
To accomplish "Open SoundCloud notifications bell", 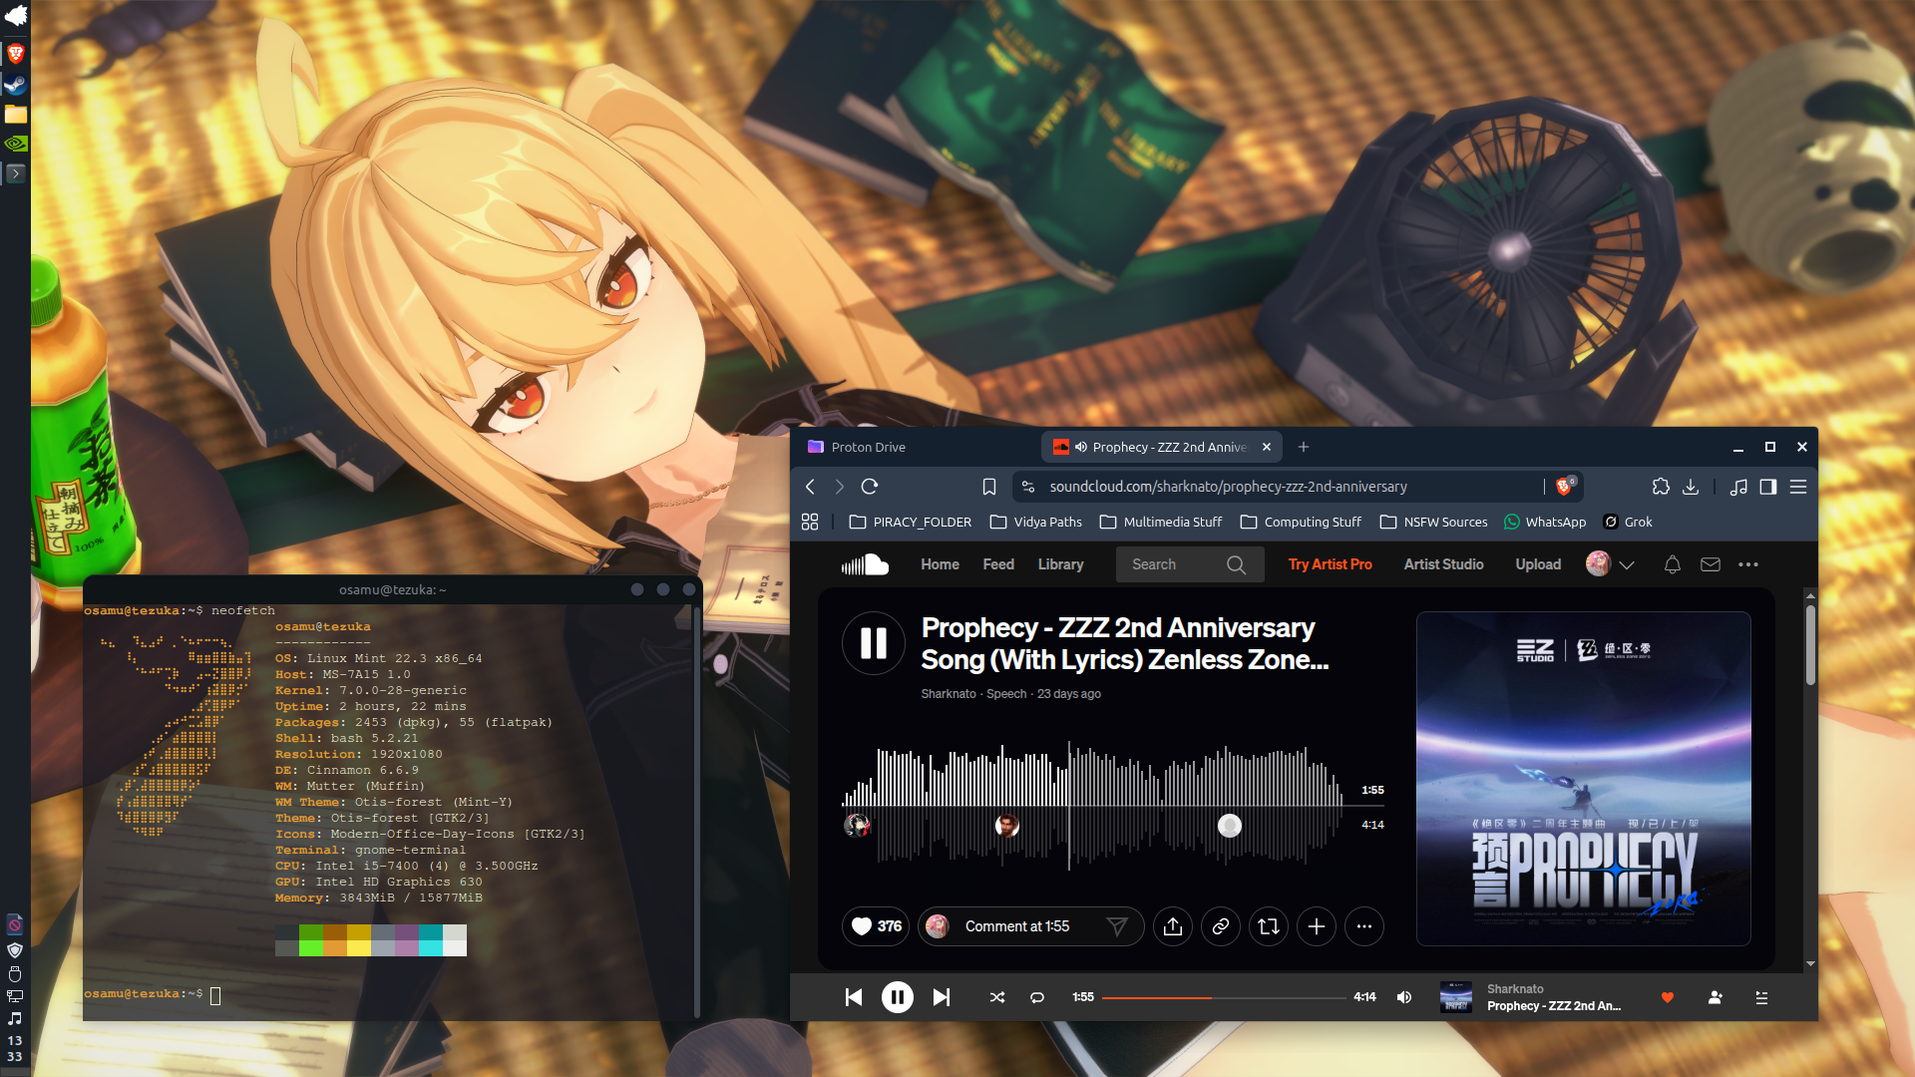I will [x=1673, y=564].
